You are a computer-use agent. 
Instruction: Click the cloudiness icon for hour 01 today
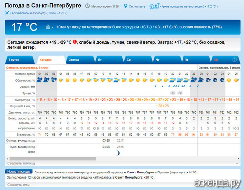40,80
